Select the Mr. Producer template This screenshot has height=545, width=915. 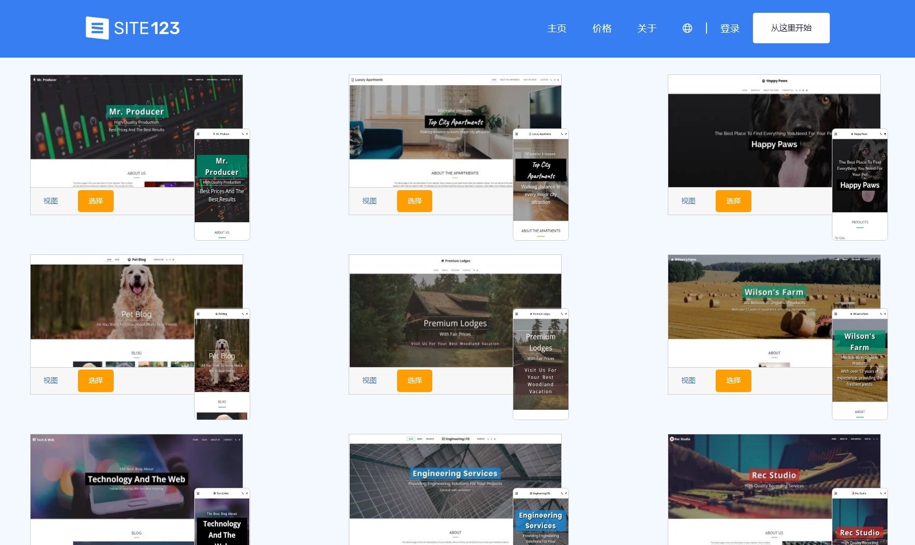click(x=95, y=201)
